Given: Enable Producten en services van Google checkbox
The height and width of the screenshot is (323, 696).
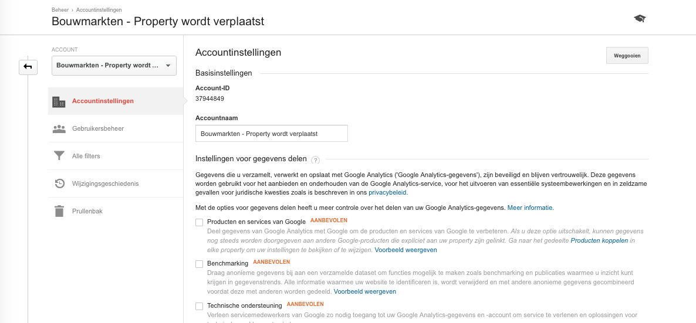Looking at the screenshot, I should pyautogui.click(x=200, y=222).
